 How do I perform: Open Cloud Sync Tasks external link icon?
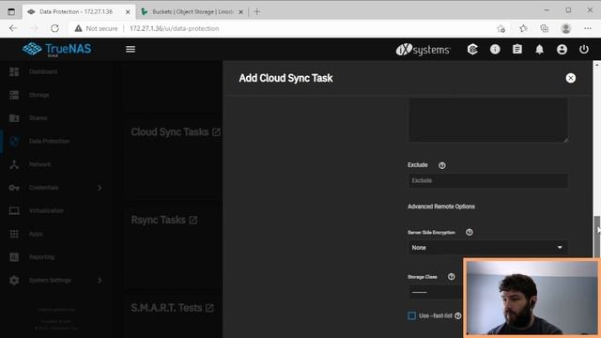[x=216, y=132]
